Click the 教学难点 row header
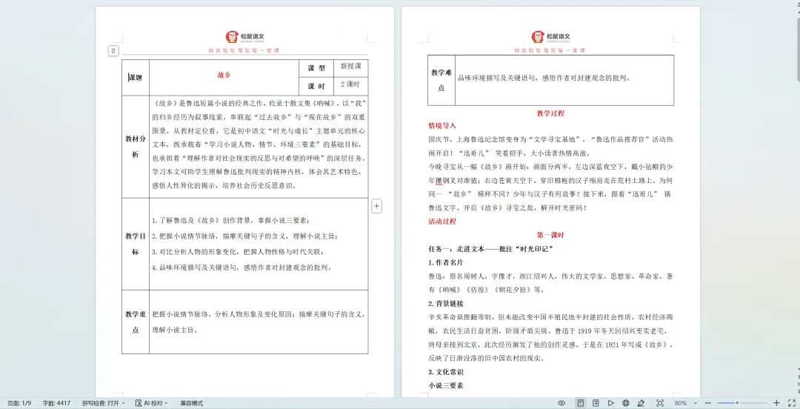800x409 pixels. pos(441,80)
